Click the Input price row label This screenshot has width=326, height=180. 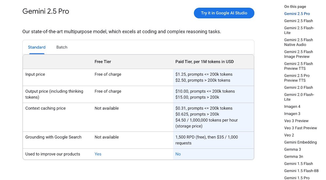tap(35, 74)
